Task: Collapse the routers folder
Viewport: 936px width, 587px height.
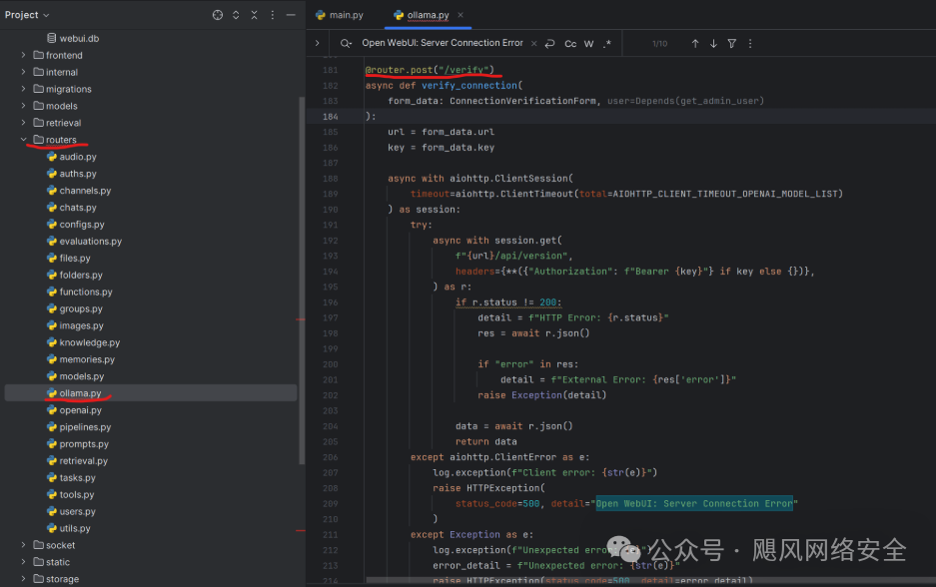Action: click(23, 139)
